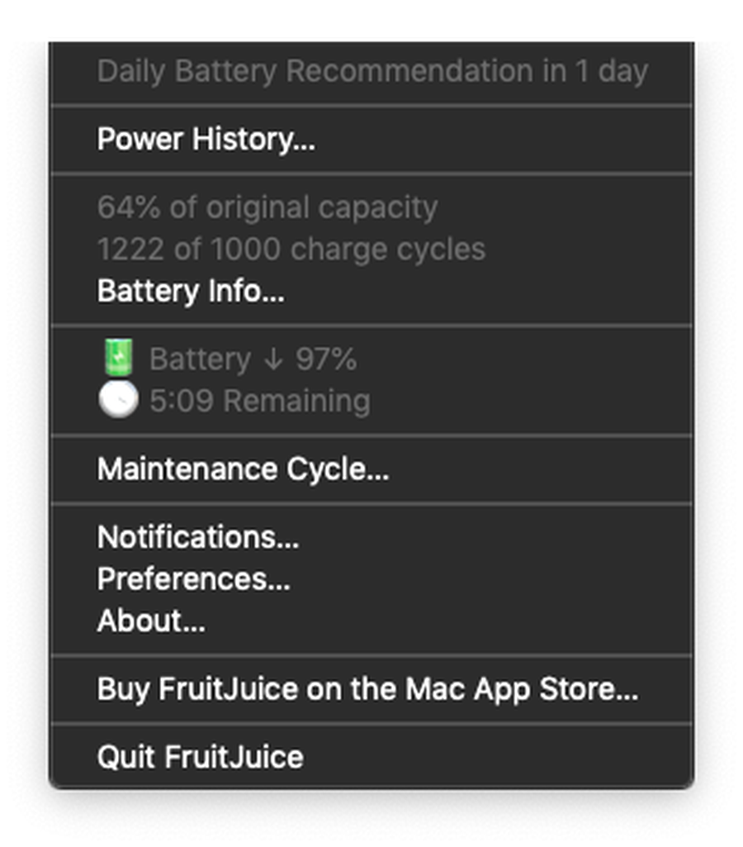Click the separator directly below Maintenance Cycle

tap(371, 503)
